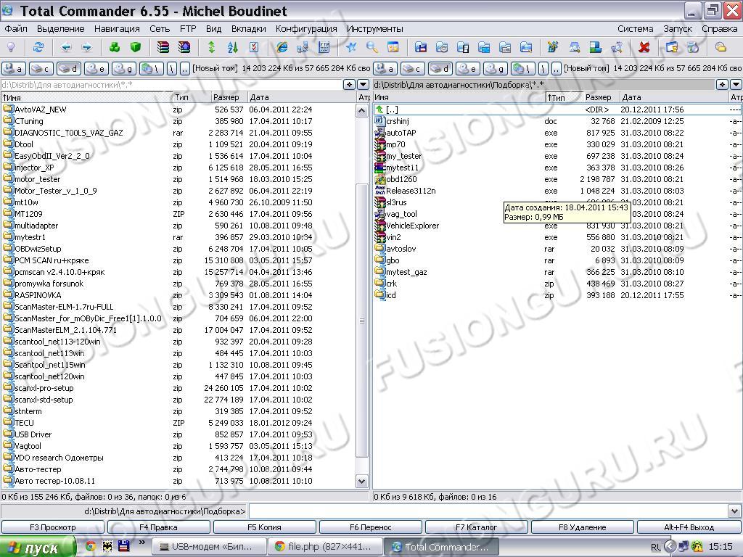Click the F3 Просмотр button
This screenshot has height=557, width=743.
pyautogui.click(x=52, y=527)
